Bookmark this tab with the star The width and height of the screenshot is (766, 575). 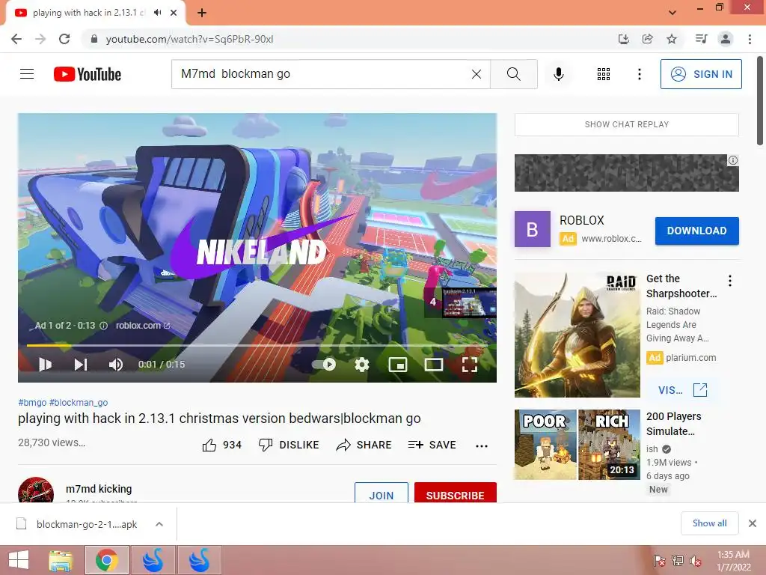672,39
